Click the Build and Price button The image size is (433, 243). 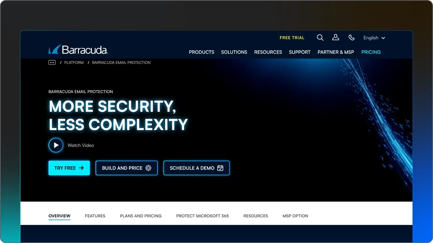pyautogui.click(x=126, y=168)
